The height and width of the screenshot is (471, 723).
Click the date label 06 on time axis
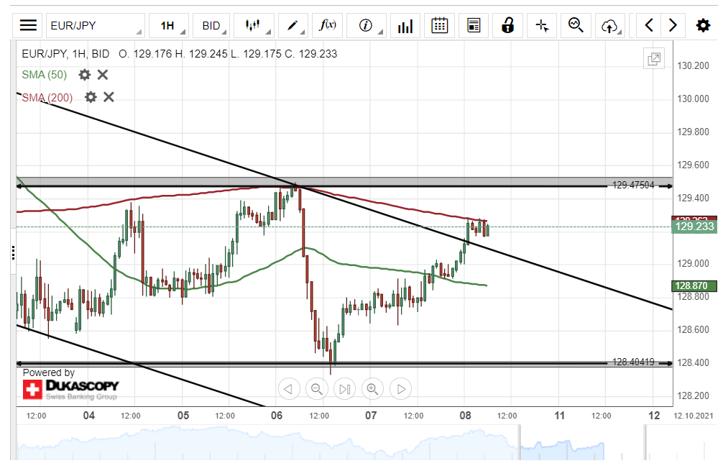tap(277, 416)
